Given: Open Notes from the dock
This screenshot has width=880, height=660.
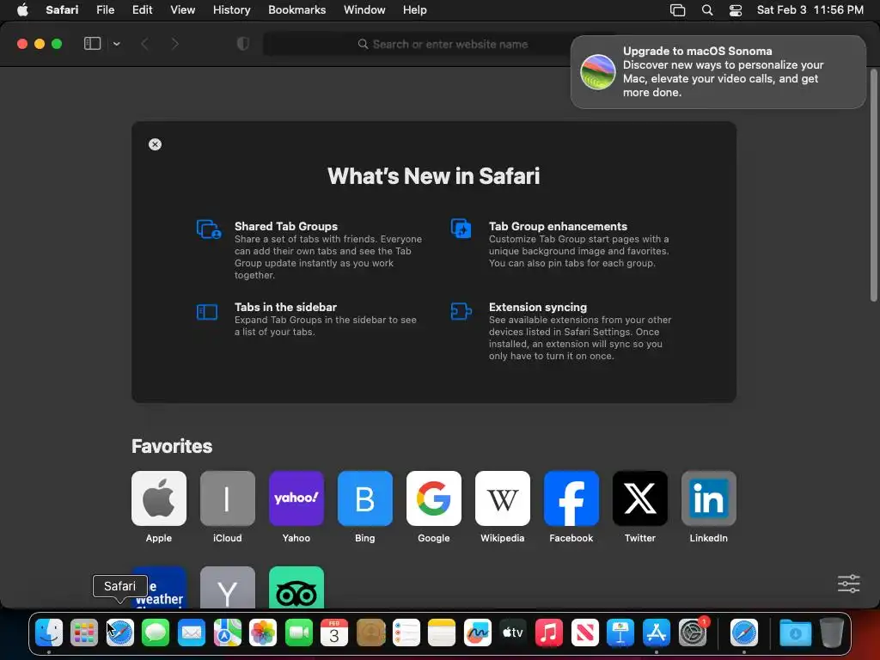Looking at the screenshot, I should 442,633.
